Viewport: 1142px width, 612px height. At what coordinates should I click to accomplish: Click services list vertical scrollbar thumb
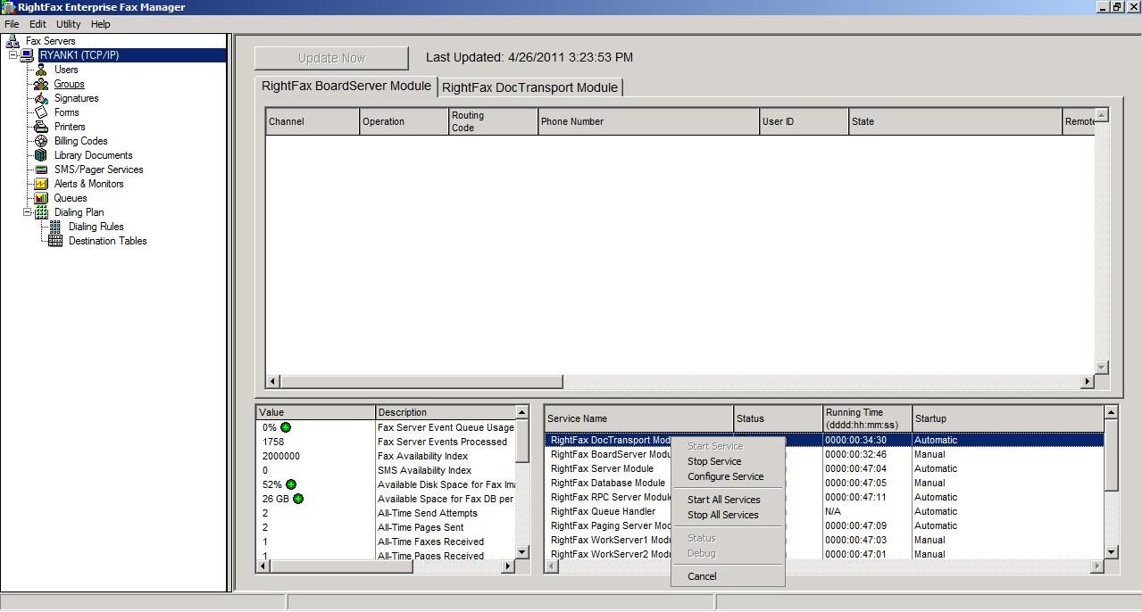(x=1112, y=454)
